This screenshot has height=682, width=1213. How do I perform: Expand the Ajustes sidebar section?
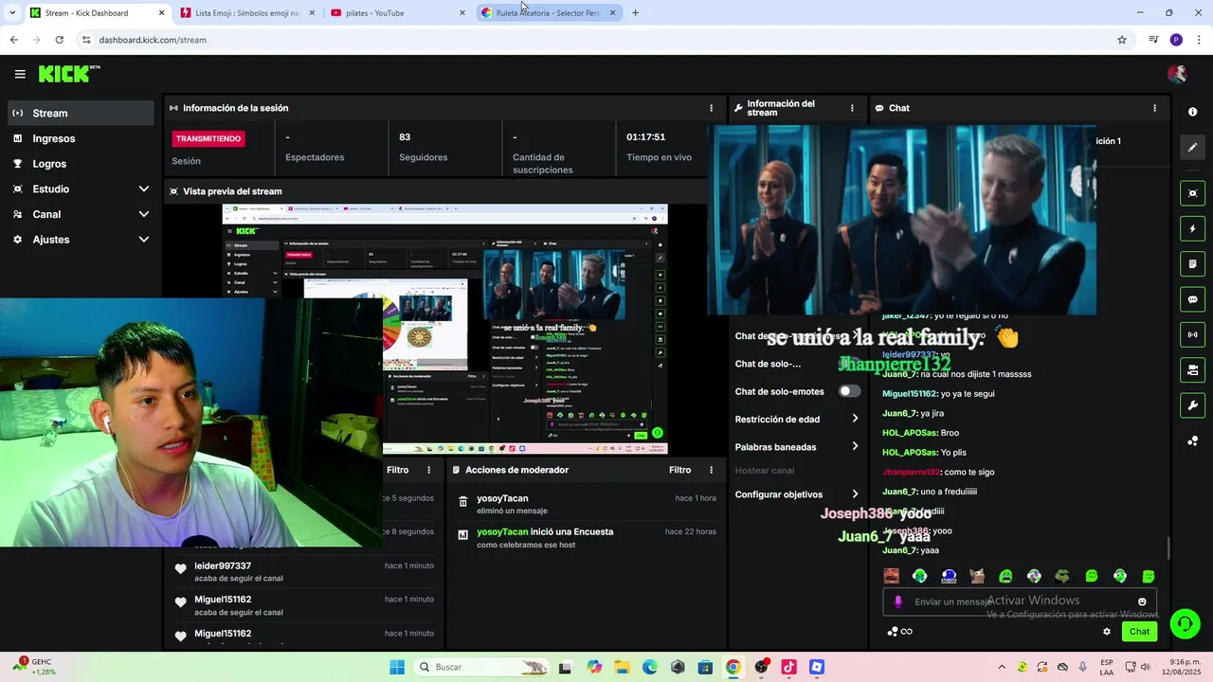click(144, 240)
